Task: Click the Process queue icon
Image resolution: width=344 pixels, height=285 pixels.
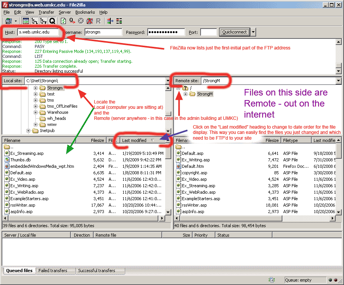Action: [72, 21]
